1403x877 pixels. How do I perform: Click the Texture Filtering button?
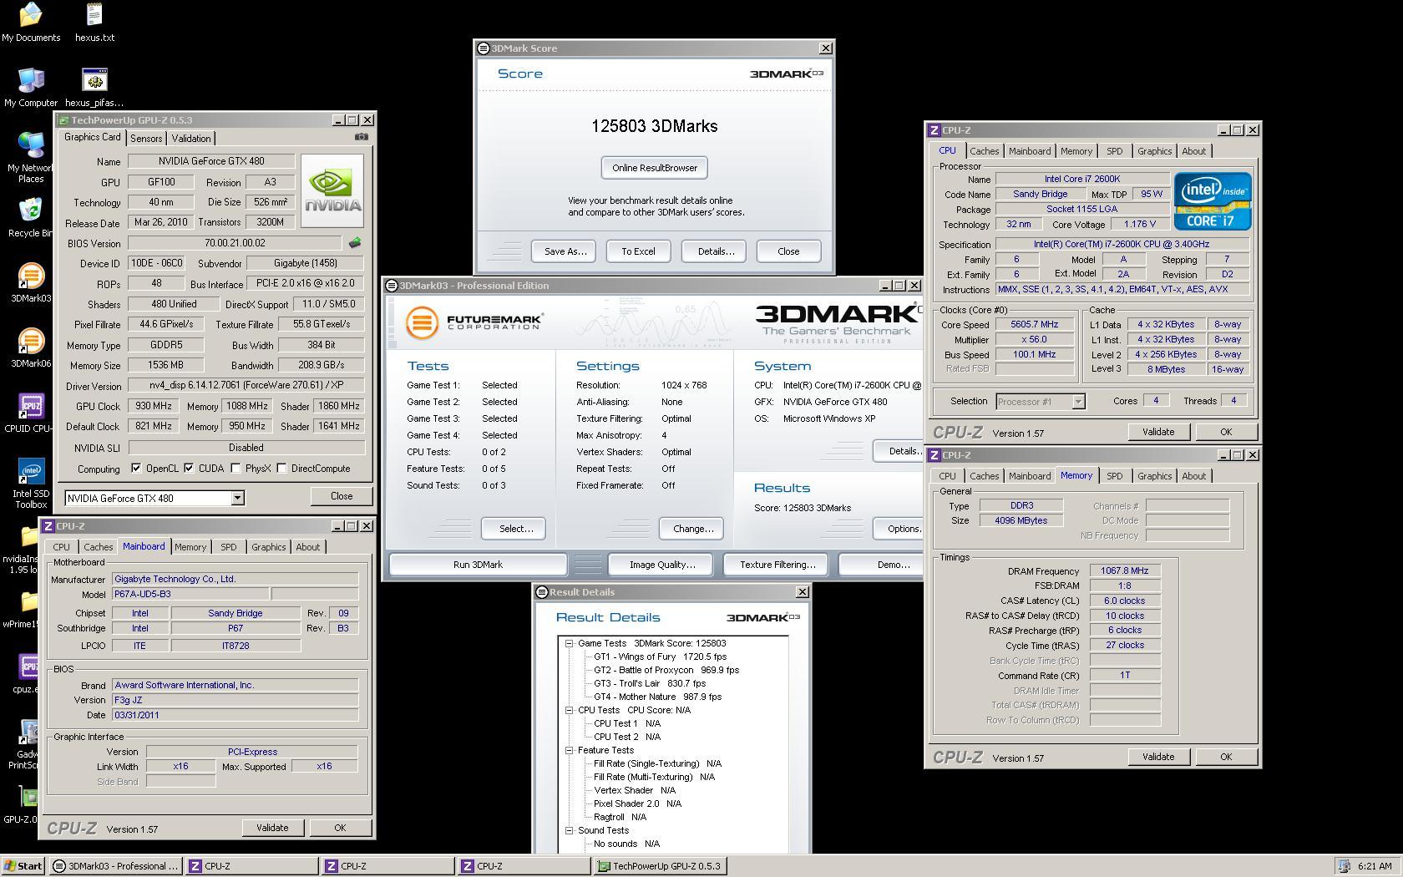tap(777, 565)
